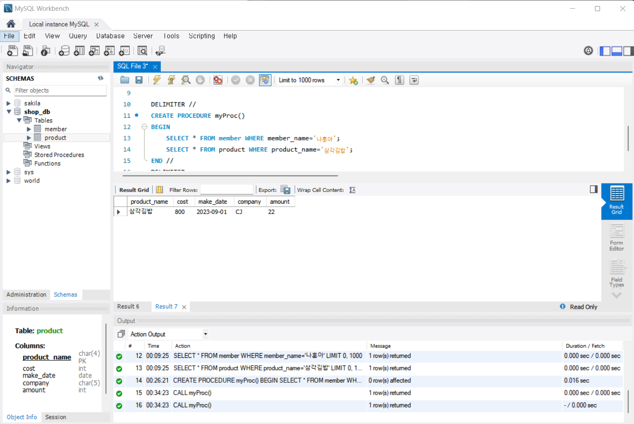This screenshot has width=634, height=424.
Task: Select the Result Grid view button
Action: point(616,201)
